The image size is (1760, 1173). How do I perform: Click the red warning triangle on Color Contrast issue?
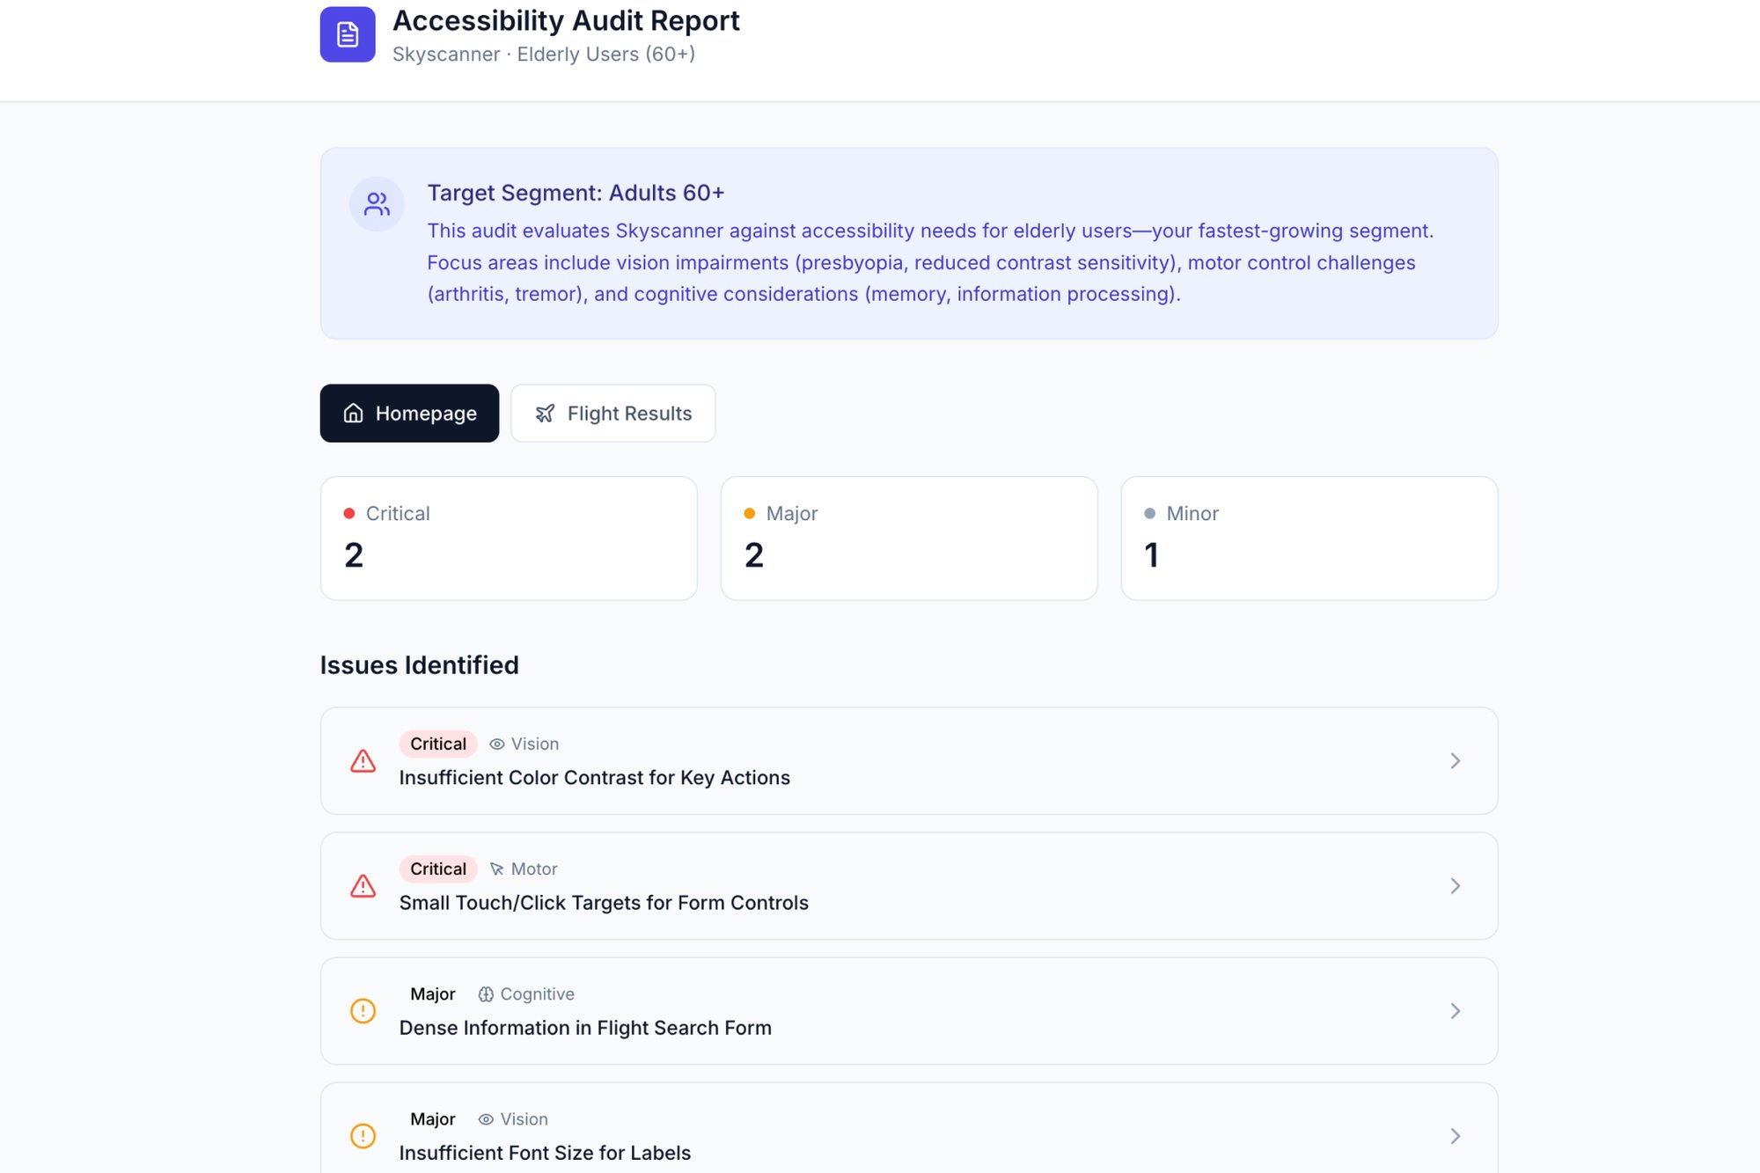[363, 760]
